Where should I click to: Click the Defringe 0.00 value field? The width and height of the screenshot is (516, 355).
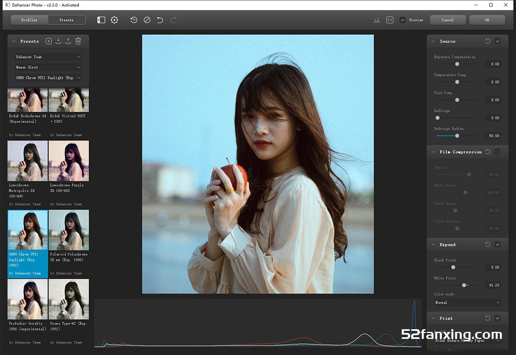(x=493, y=118)
